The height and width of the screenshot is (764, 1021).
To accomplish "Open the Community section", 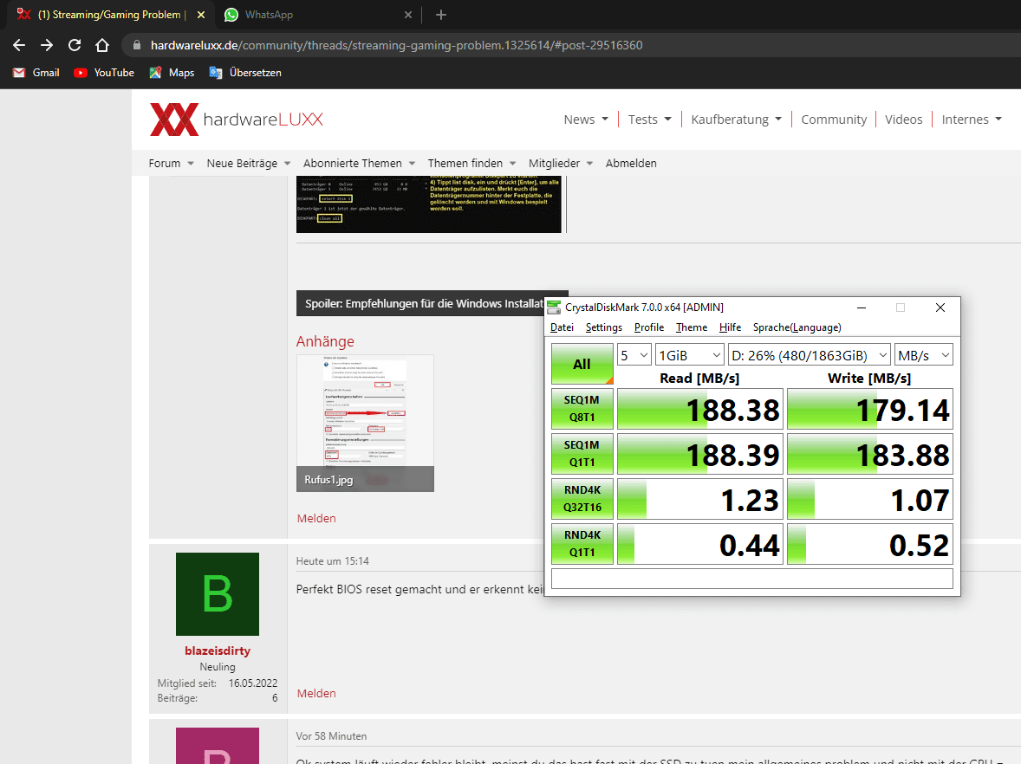I will [x=834, y=119].
